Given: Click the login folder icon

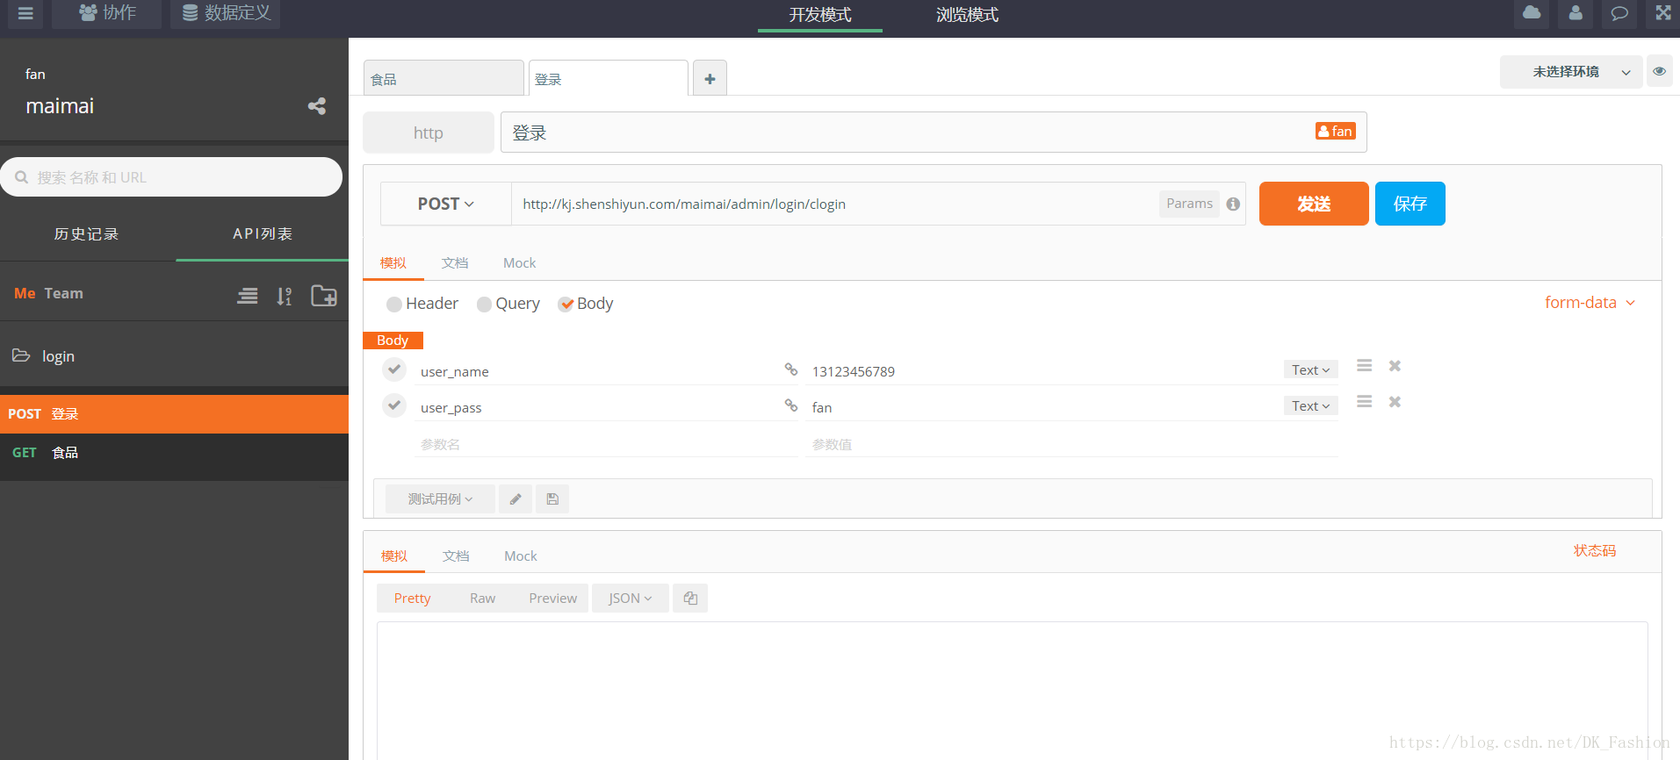Looking at the screenshot, I should point(21,355).
